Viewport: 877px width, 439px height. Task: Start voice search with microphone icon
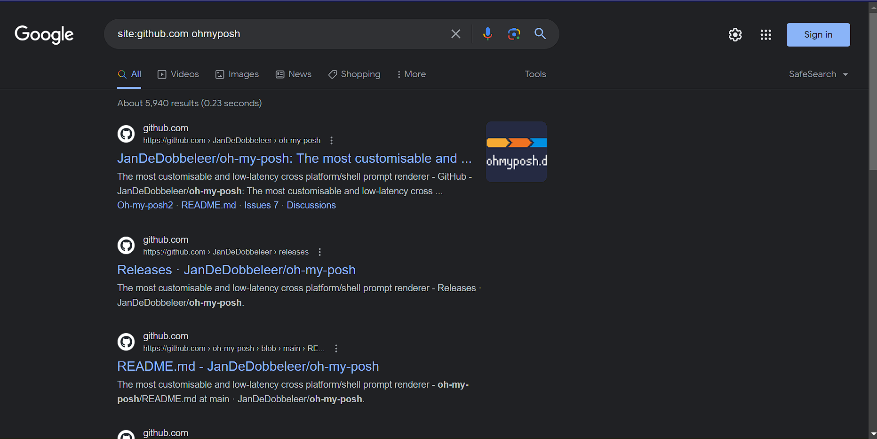(x=487, y=34)
